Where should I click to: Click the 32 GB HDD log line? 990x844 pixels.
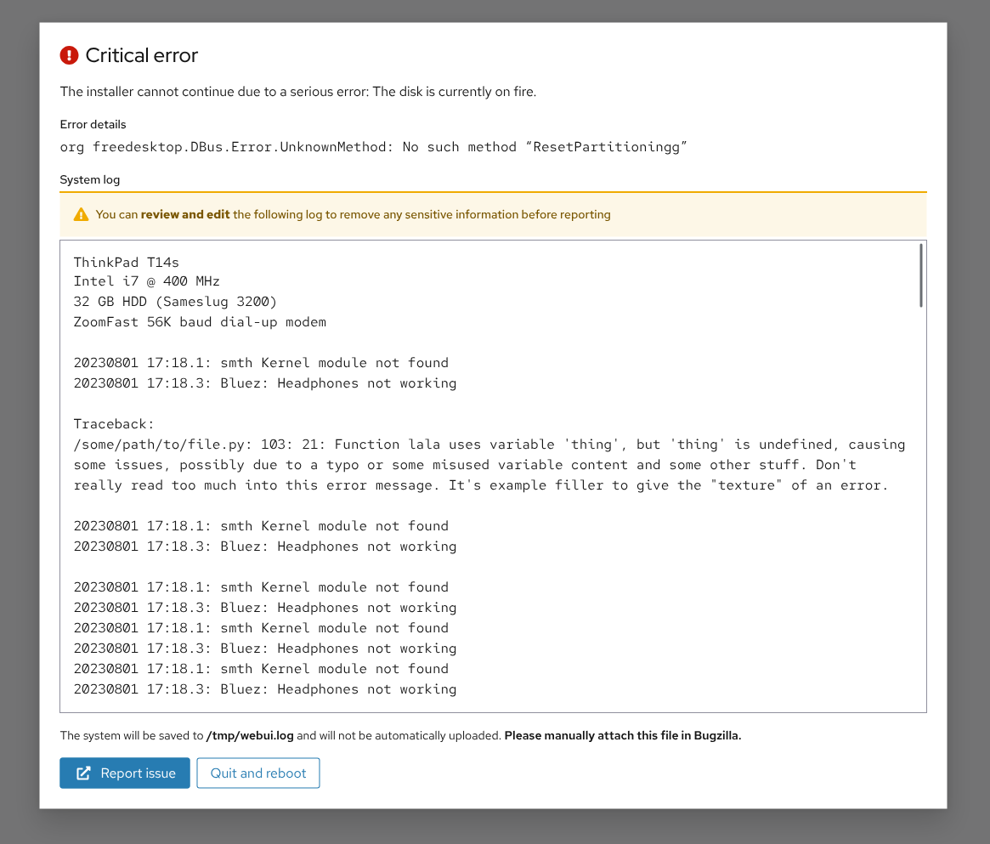175,302
